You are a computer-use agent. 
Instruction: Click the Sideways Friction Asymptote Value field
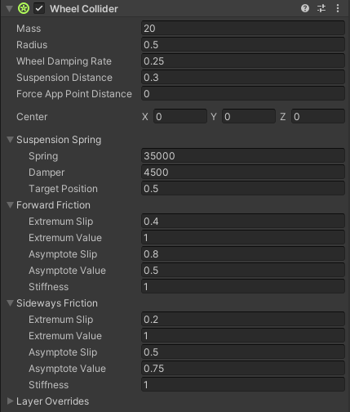(x=243, y=369)
